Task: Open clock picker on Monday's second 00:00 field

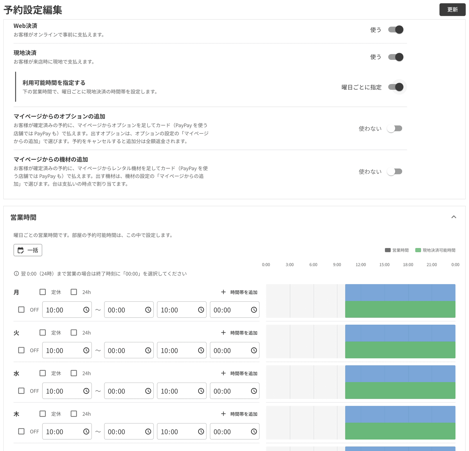Action: [254, 310]
